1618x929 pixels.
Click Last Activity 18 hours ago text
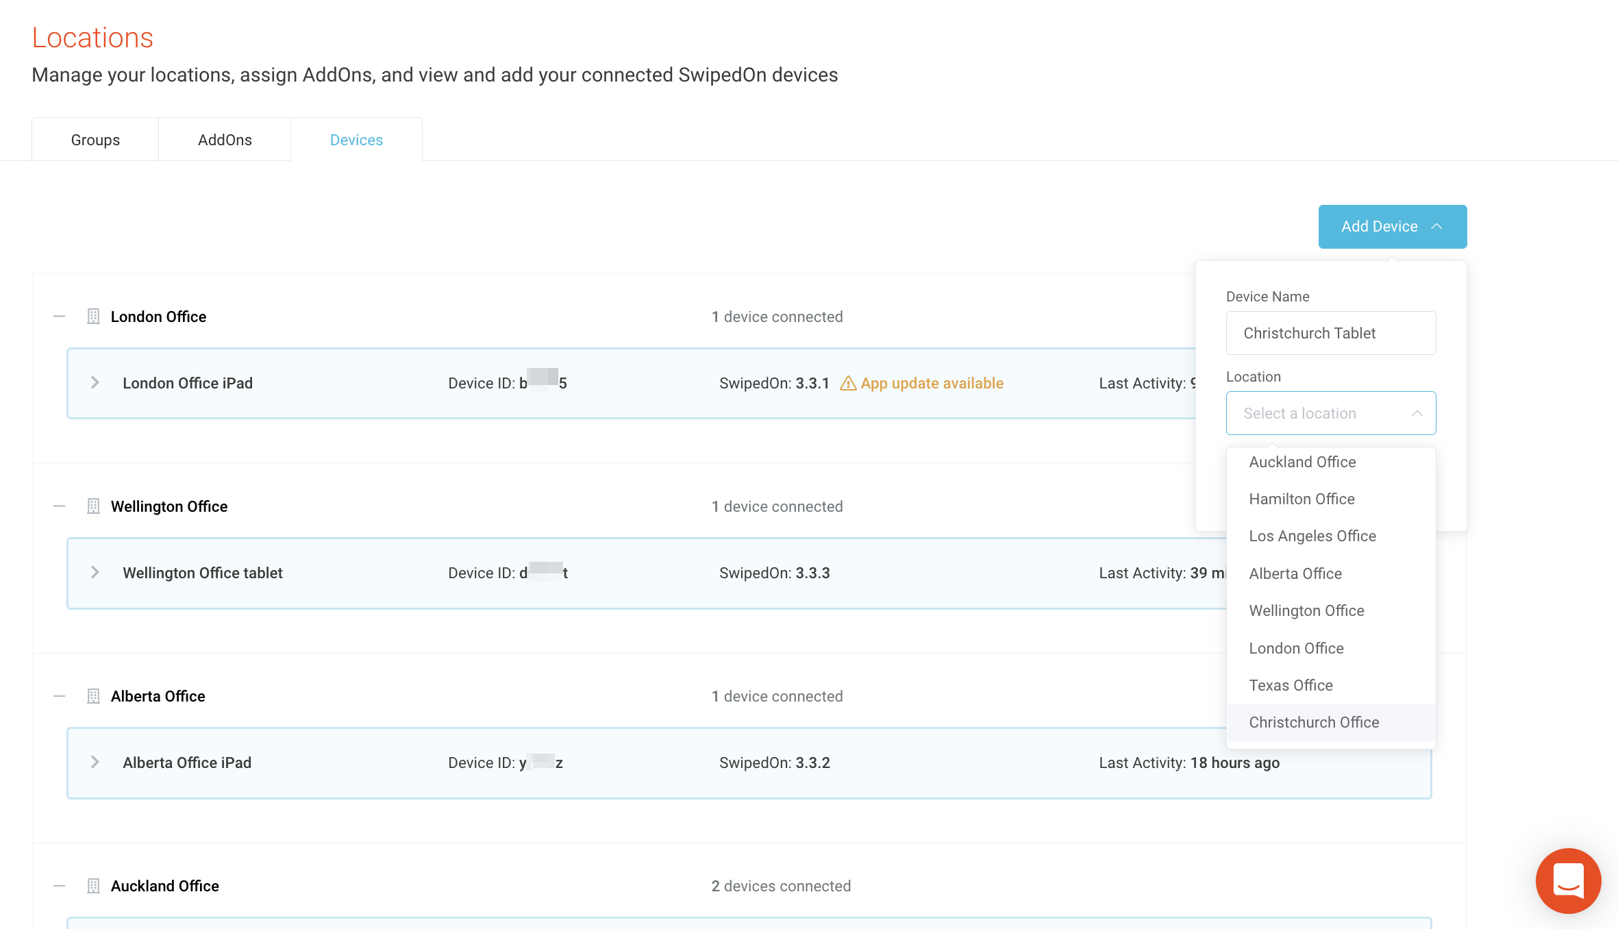click(1189, 763)
